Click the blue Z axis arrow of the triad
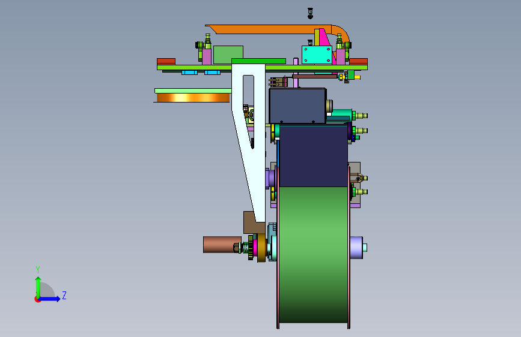Image resolution: width=521 pixels, height=337 pixels. (50, 299)
